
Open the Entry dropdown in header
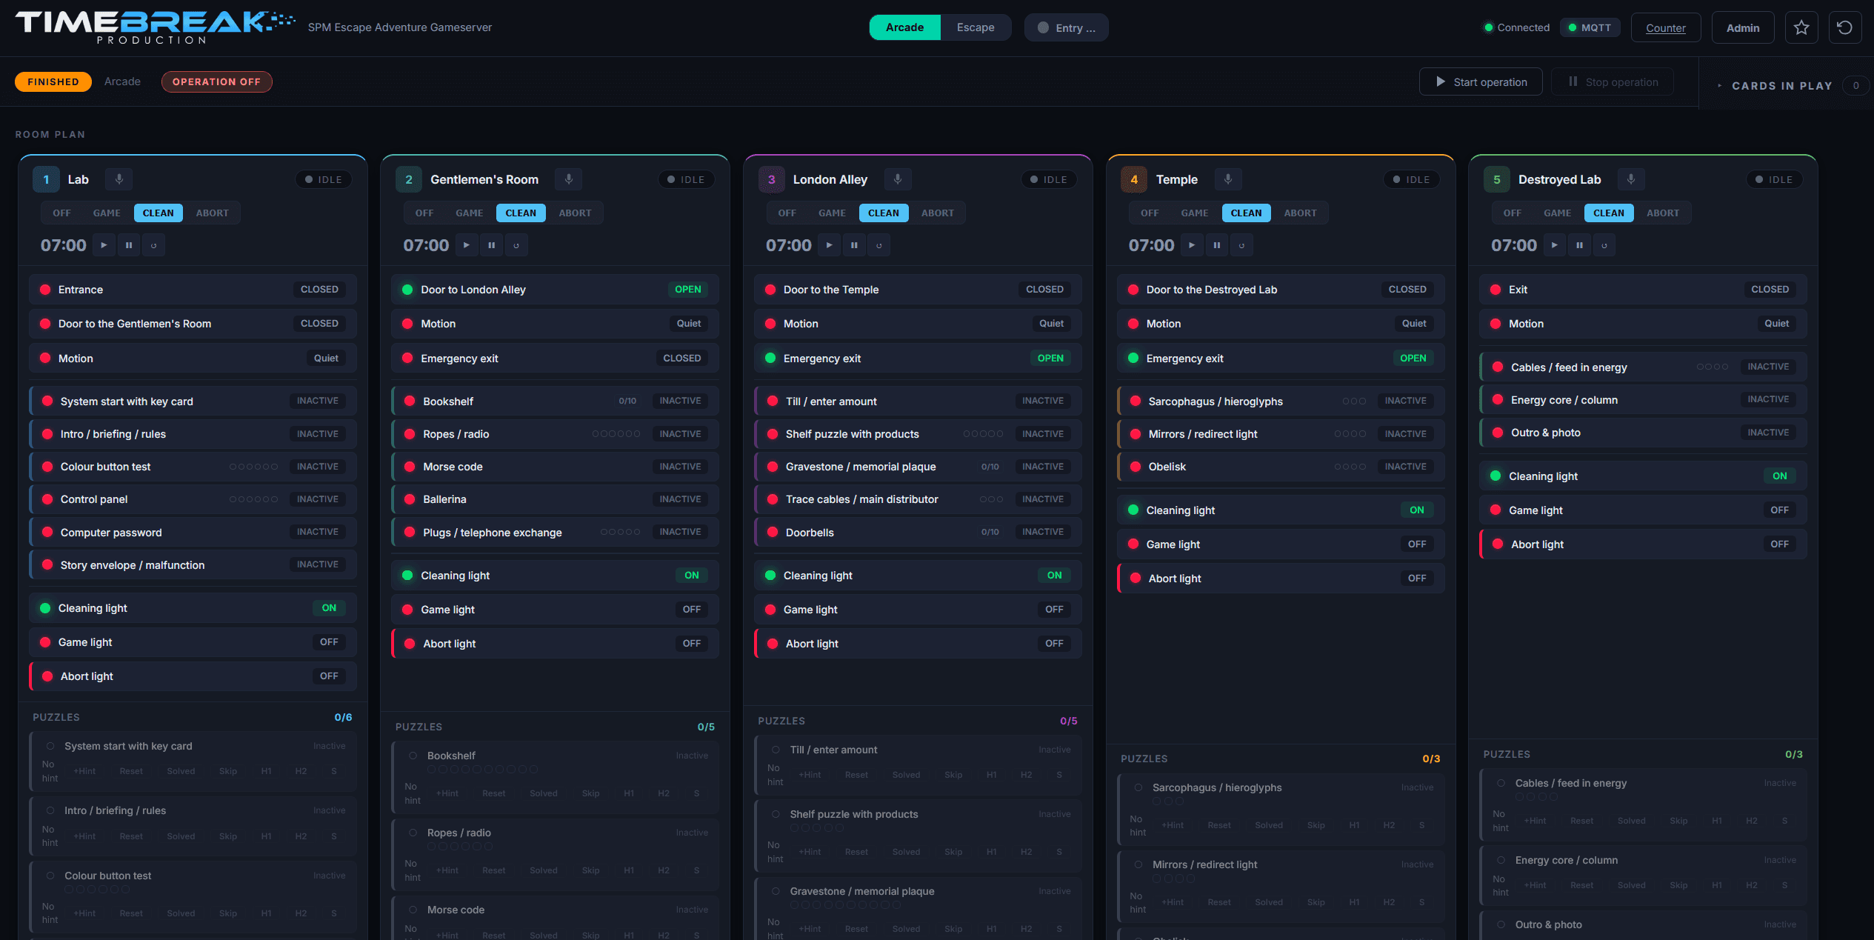coord(1067,27)
